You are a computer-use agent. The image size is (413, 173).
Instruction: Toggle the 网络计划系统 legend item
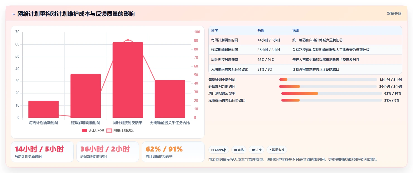click(x=120, y=130)
